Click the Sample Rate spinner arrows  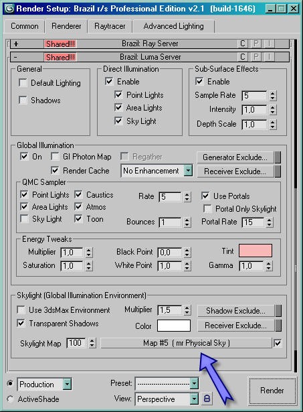273,96
